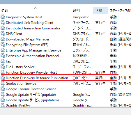Click the 実行中 status of Function Discovery Resource Publication
Viewport: 131px width, 115px height.
(x=100, y=78)
